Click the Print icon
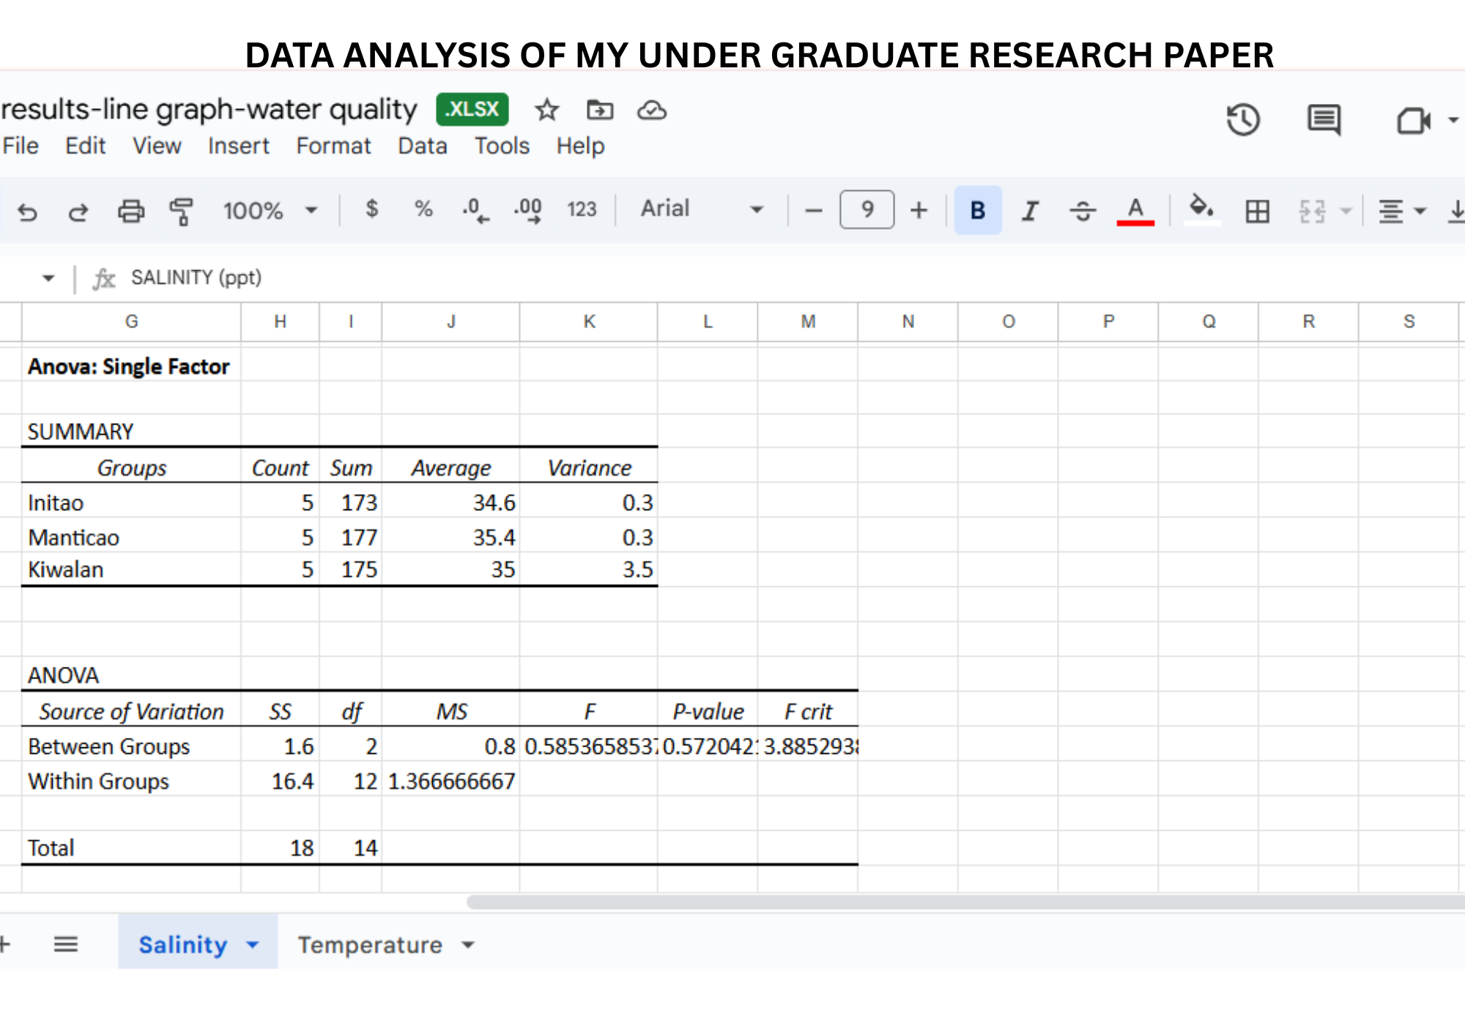This screenshot has height=1035, width=1465. (x=131, y=212)
